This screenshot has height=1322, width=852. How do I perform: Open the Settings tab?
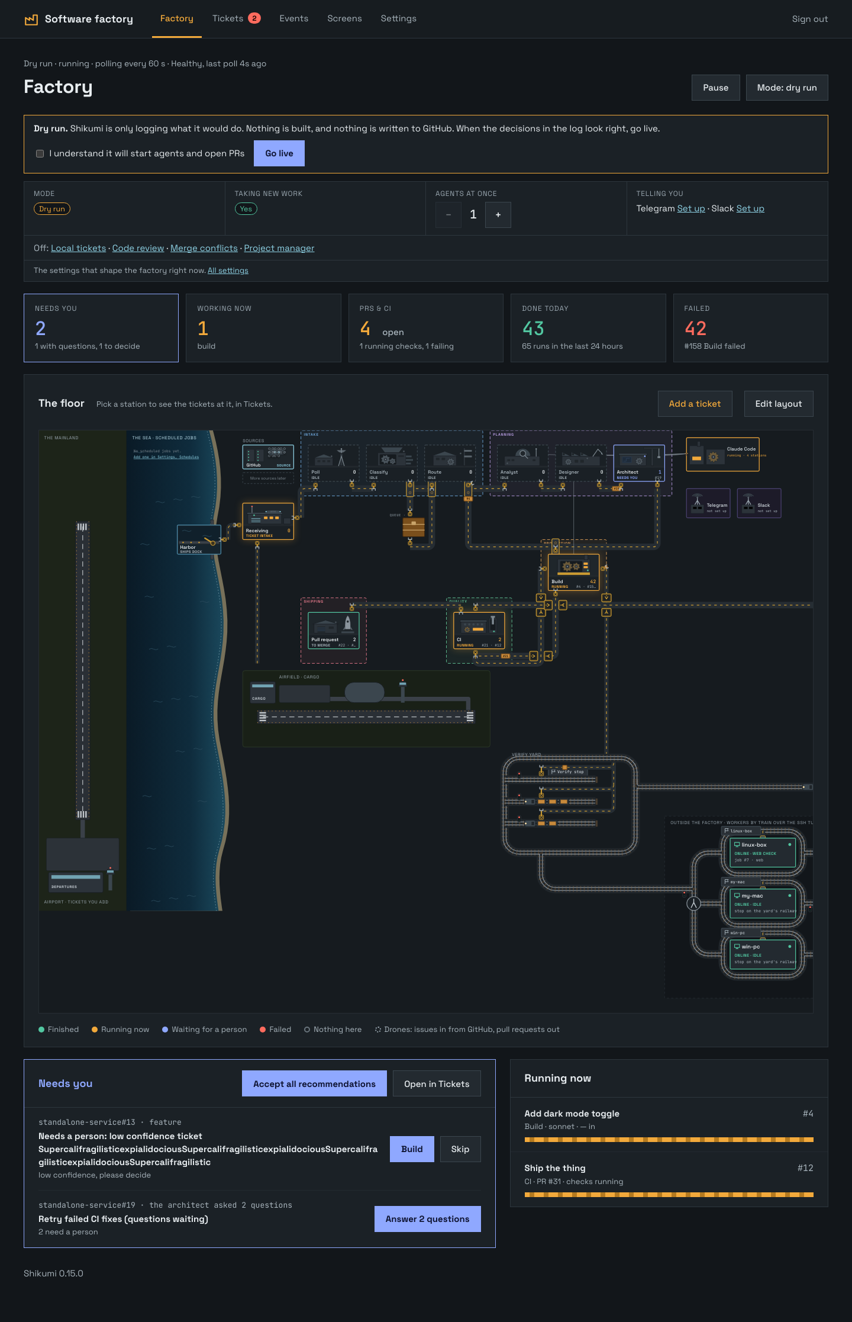click(x=398, y=18)
